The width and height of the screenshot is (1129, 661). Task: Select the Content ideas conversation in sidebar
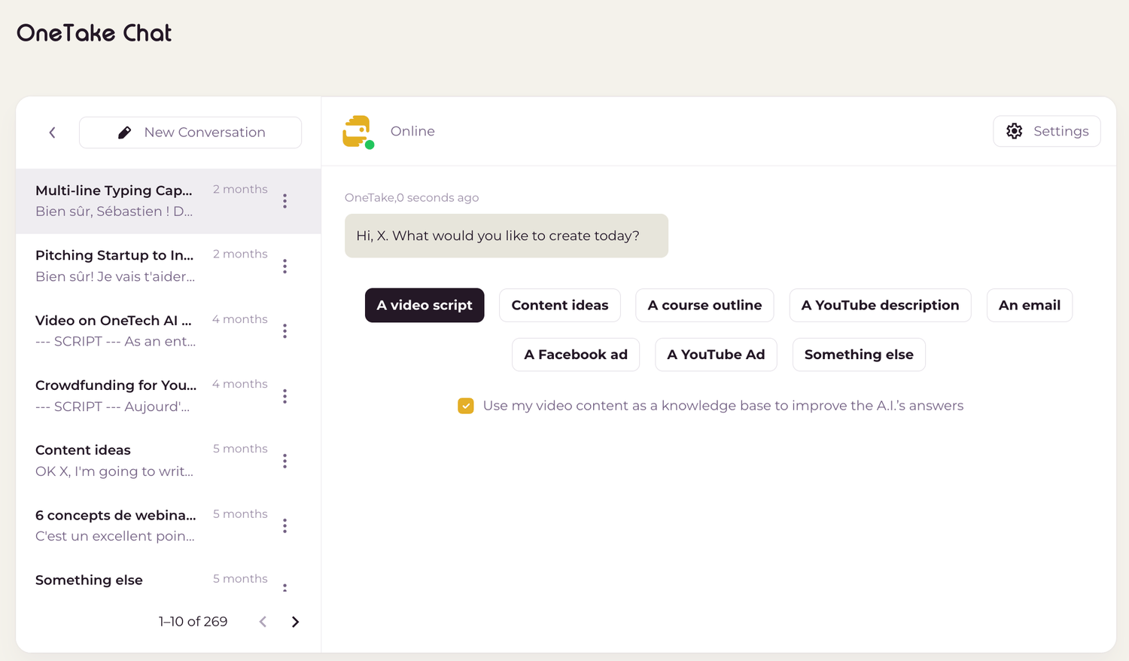point(114,460)
